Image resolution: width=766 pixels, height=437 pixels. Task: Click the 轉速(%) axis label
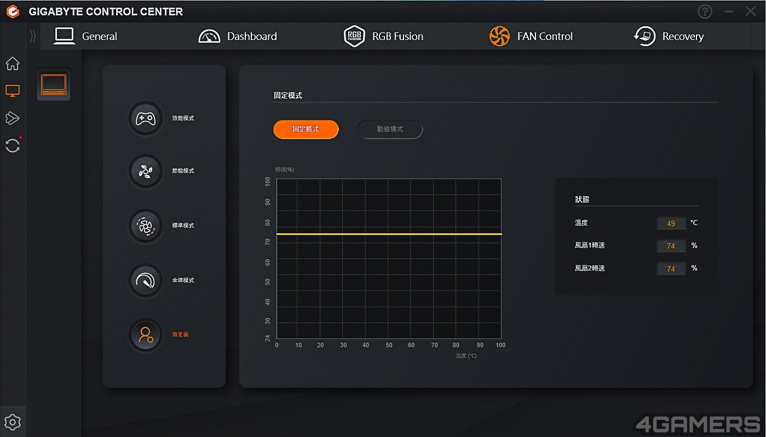pyautogui.click(x=285, y=169)
